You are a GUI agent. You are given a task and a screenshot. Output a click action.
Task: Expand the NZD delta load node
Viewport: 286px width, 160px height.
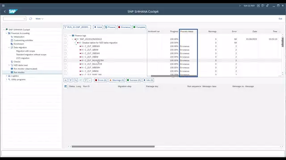pyautogui.click(x=9, y=65)
